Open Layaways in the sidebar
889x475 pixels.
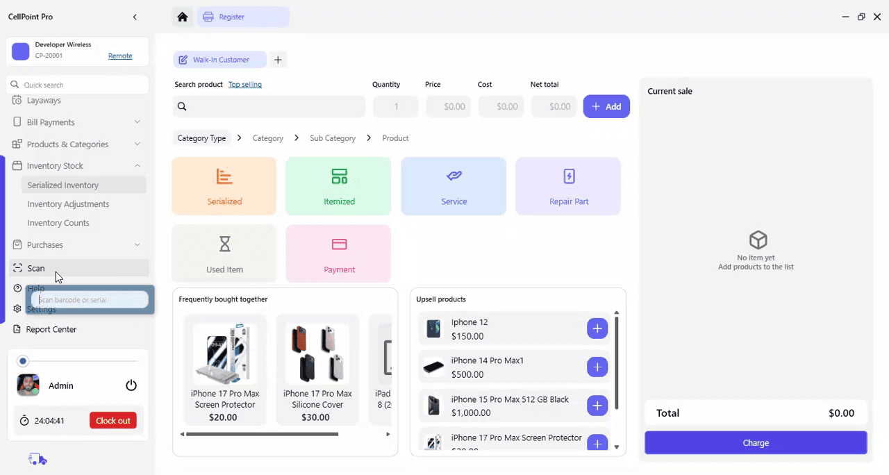(x=43, y=101)
